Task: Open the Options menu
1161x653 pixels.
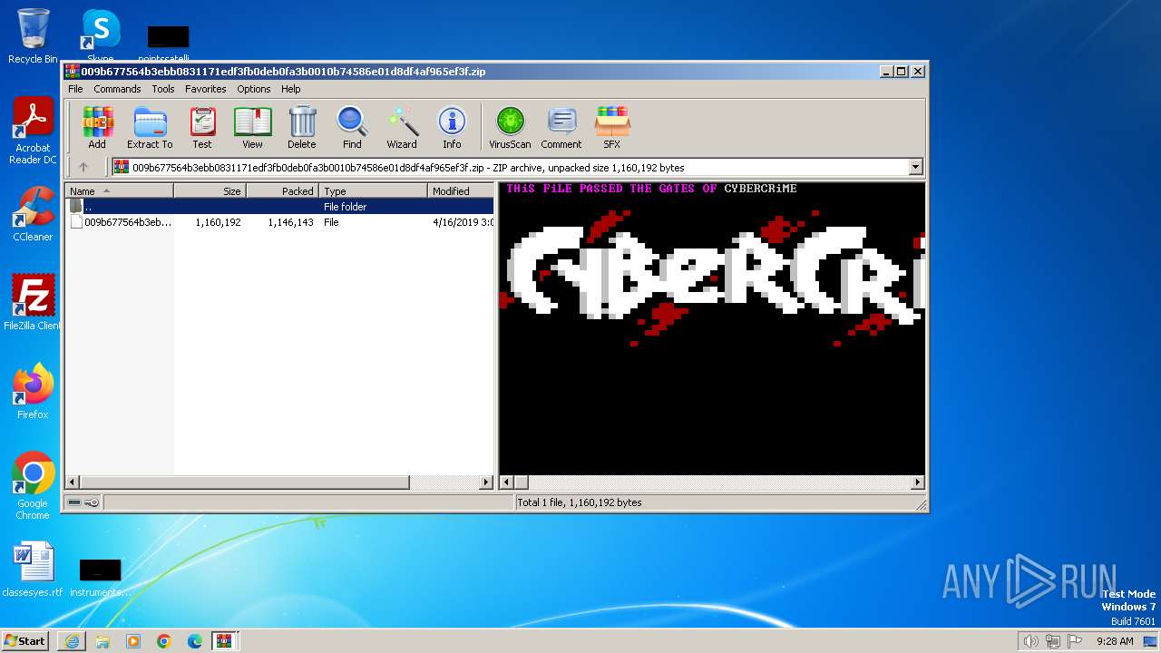Action: (x=254, y=89)
